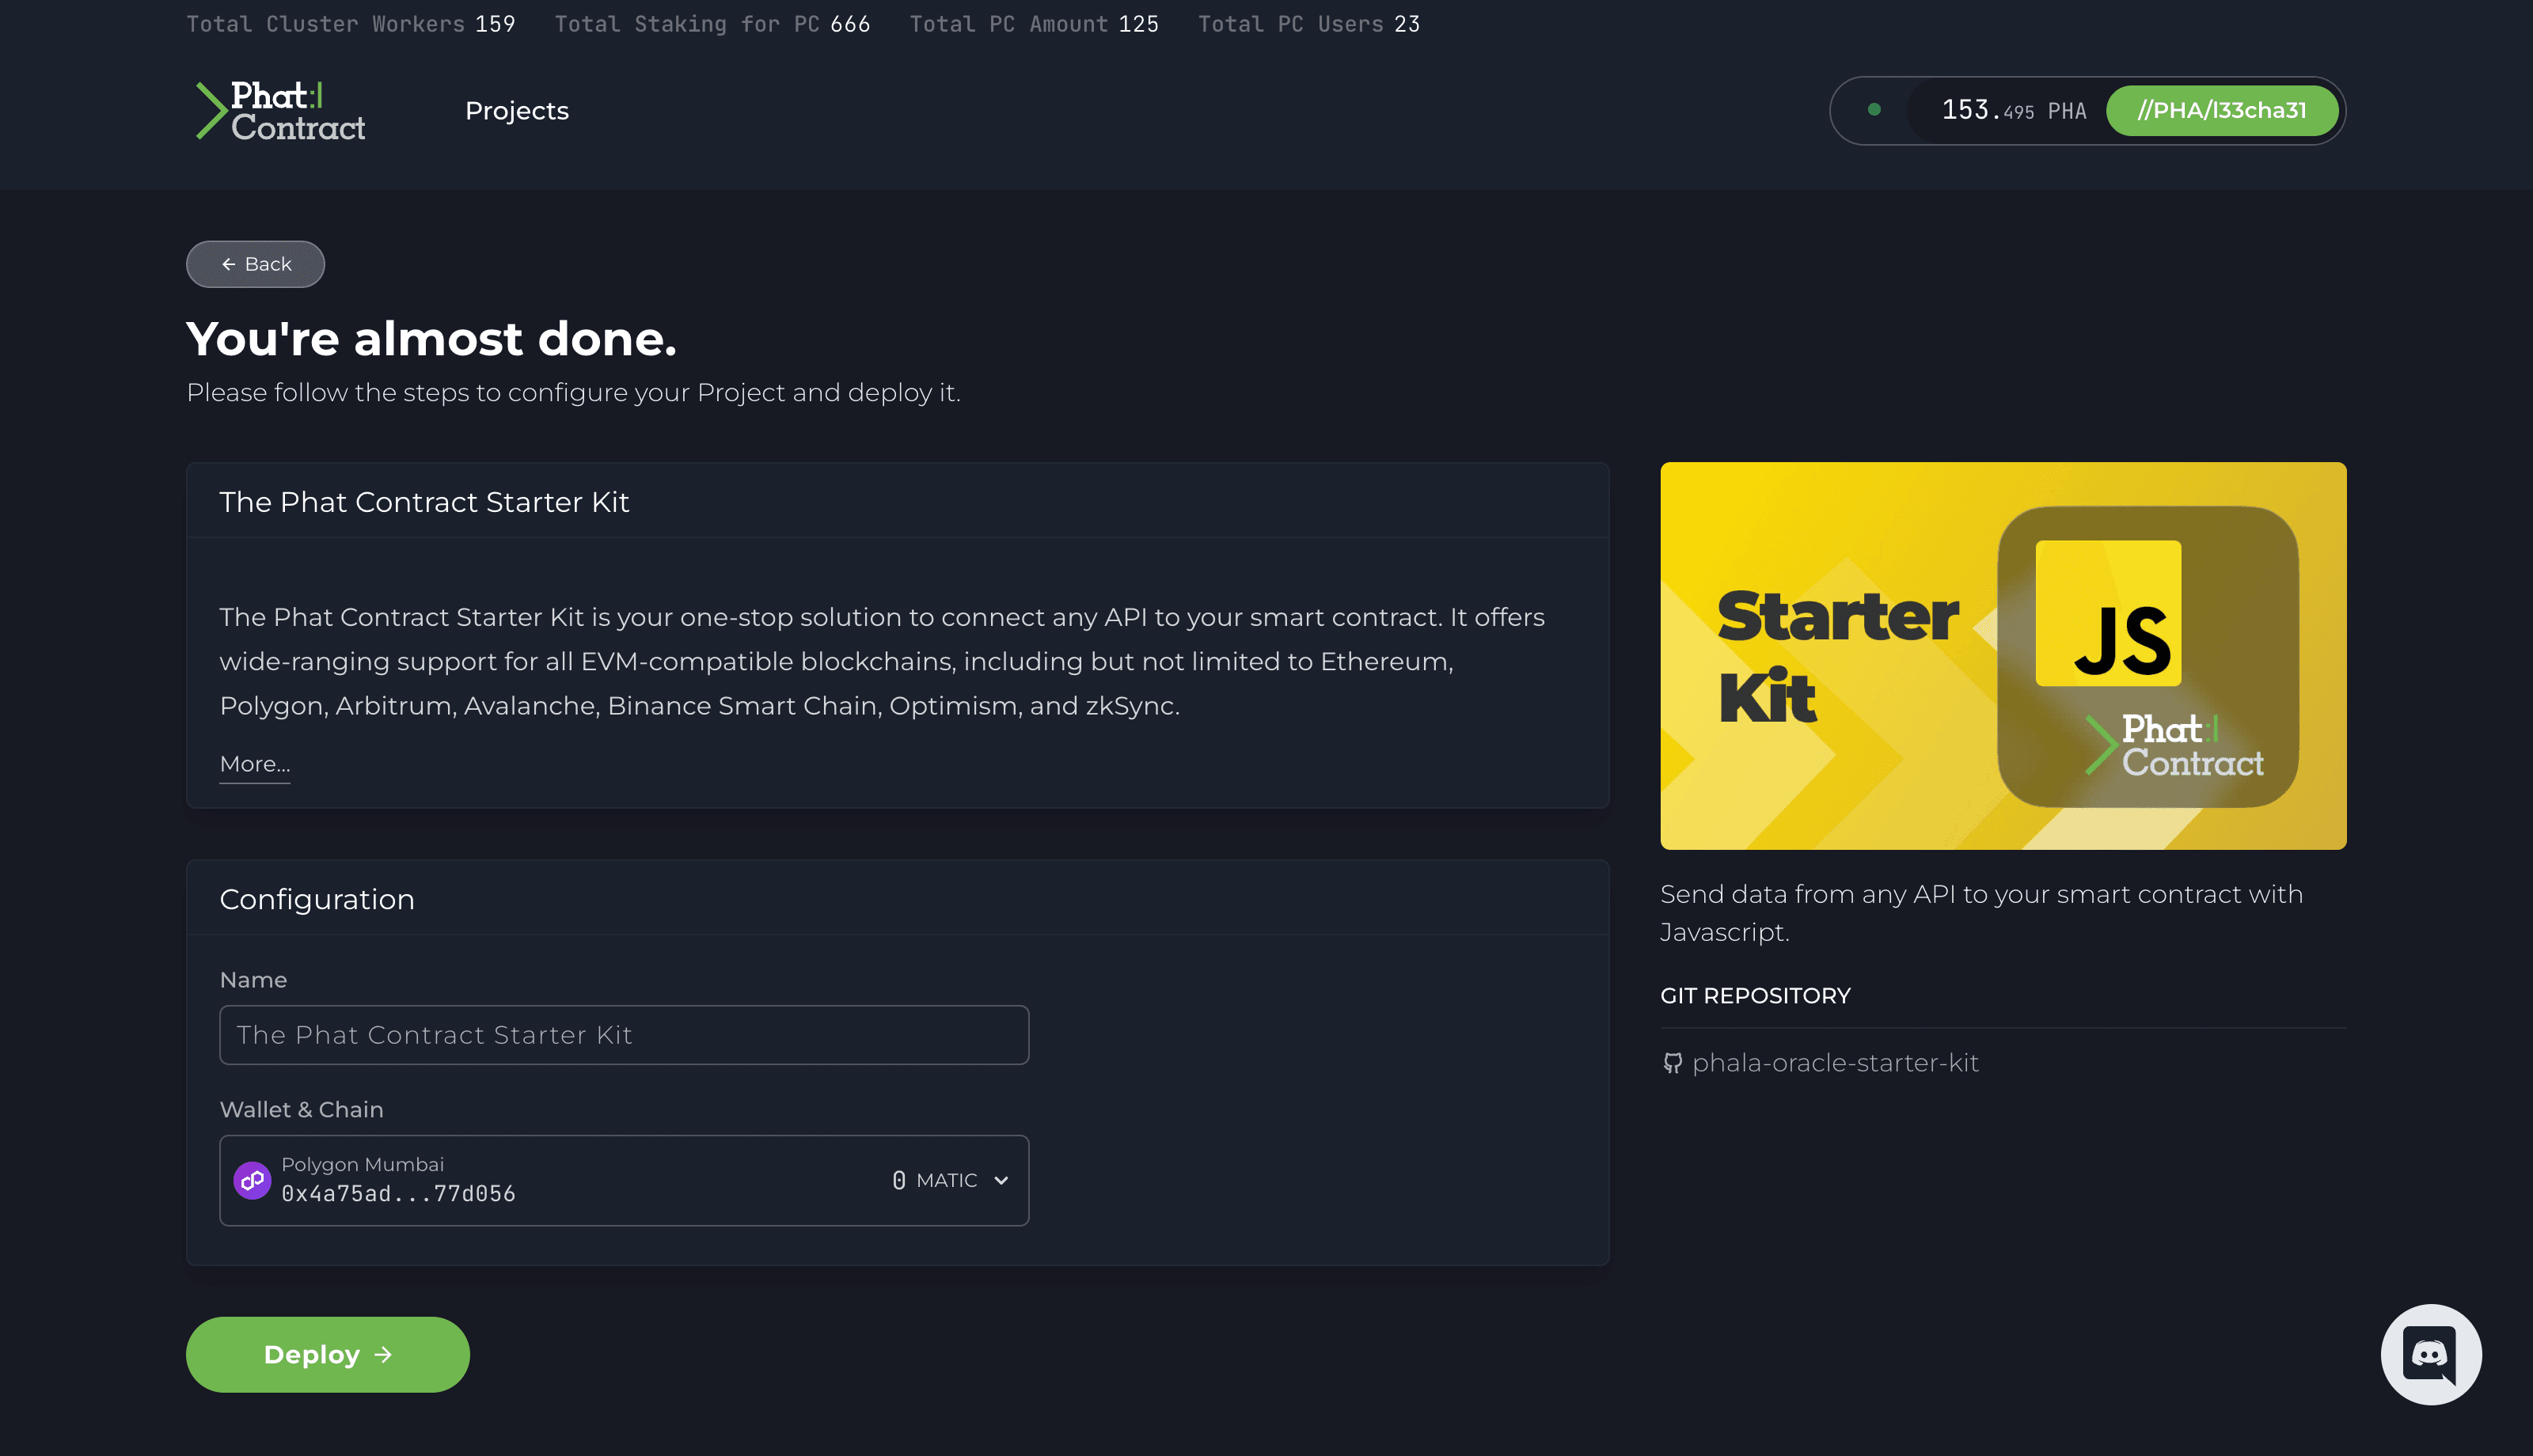The width and height of the screenshot is (2533, 1456).
Task: Open the Projects menu item
Action: pyautogui.click(x=516, y=111)
